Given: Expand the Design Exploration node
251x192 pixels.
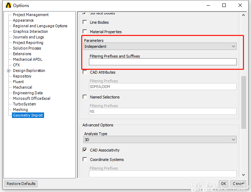Looking at the screenshot, I should pos(8,71).
